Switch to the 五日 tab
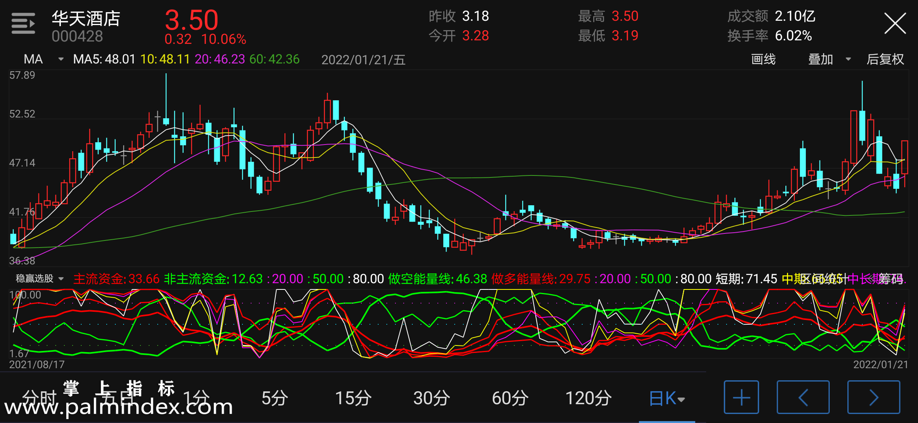 pyautogui.click(x=118, y=398)
